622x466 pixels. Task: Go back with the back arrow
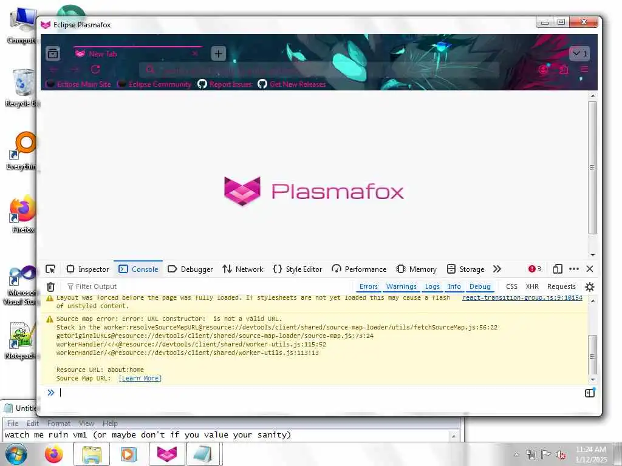54,70
